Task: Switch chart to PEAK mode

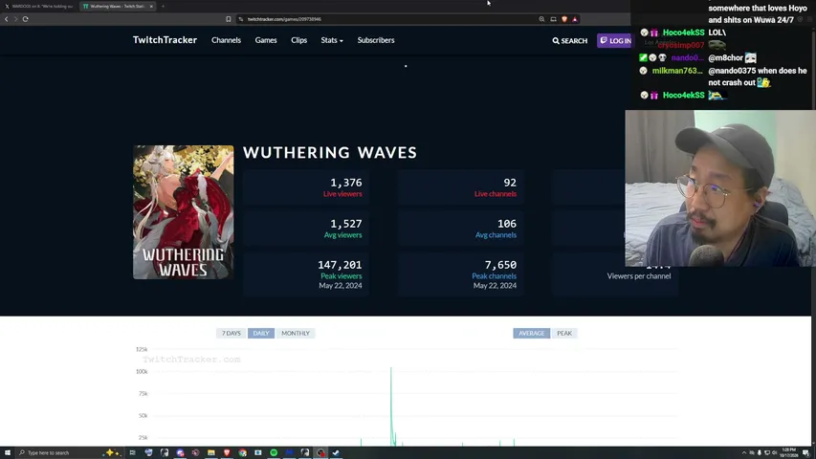Action: [x=564, y=333]
